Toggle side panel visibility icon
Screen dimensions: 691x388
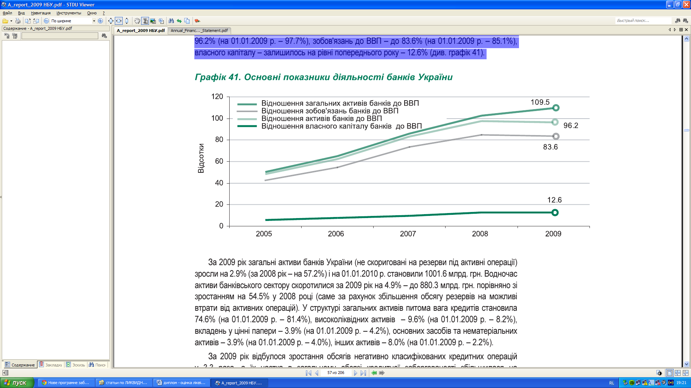coord(5,373)
